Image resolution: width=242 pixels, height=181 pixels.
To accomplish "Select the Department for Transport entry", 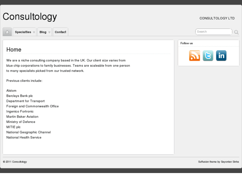I will 26,101.
